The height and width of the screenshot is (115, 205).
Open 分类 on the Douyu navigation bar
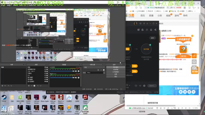(x=160, y=16)
